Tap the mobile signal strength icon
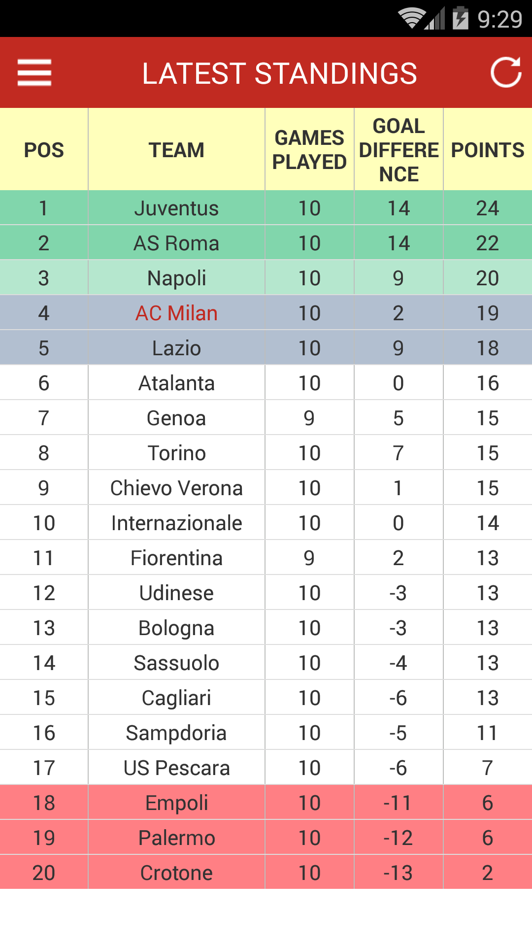This screenshot has width=532, height=946. 435,19
